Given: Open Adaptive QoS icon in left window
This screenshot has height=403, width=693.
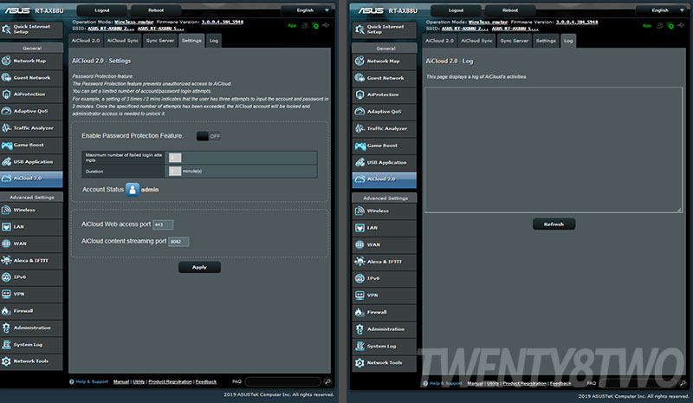Looking at the screenshot, I should (6, 111).
